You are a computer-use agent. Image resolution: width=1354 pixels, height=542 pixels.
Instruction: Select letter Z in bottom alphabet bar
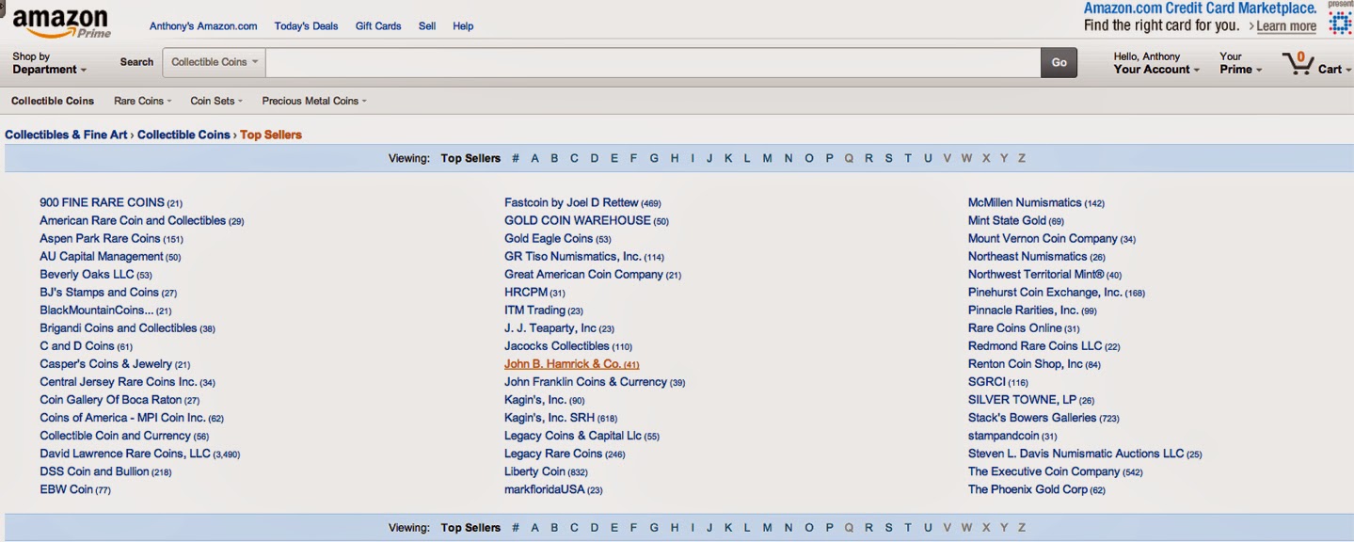1022,528
